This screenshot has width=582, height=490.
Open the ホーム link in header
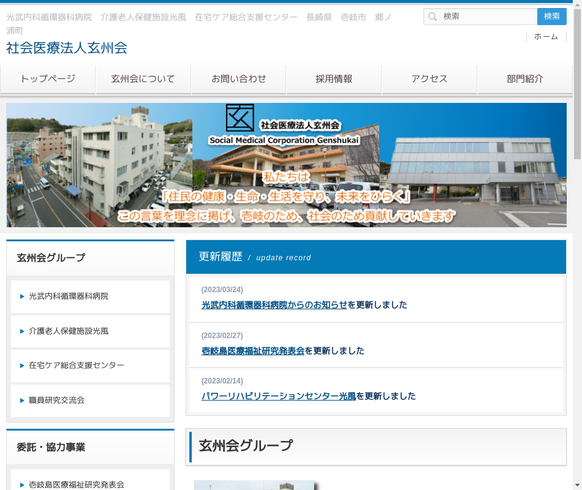(545, 37)
